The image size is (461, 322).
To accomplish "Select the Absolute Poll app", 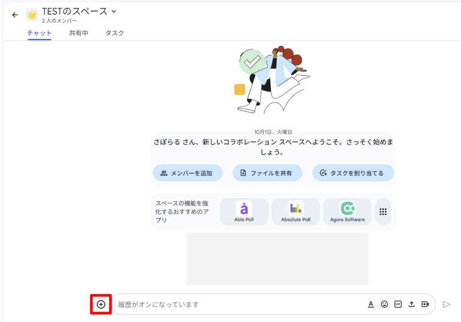I will pos(296,212).
